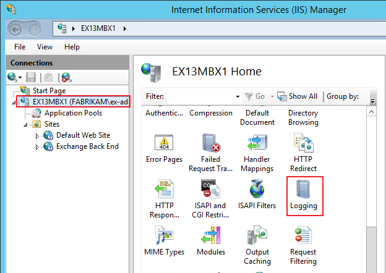This screenshot has height=273, width=386.
Task: Click the Back navigation arrow button
Action: click(x=15, y=30)
